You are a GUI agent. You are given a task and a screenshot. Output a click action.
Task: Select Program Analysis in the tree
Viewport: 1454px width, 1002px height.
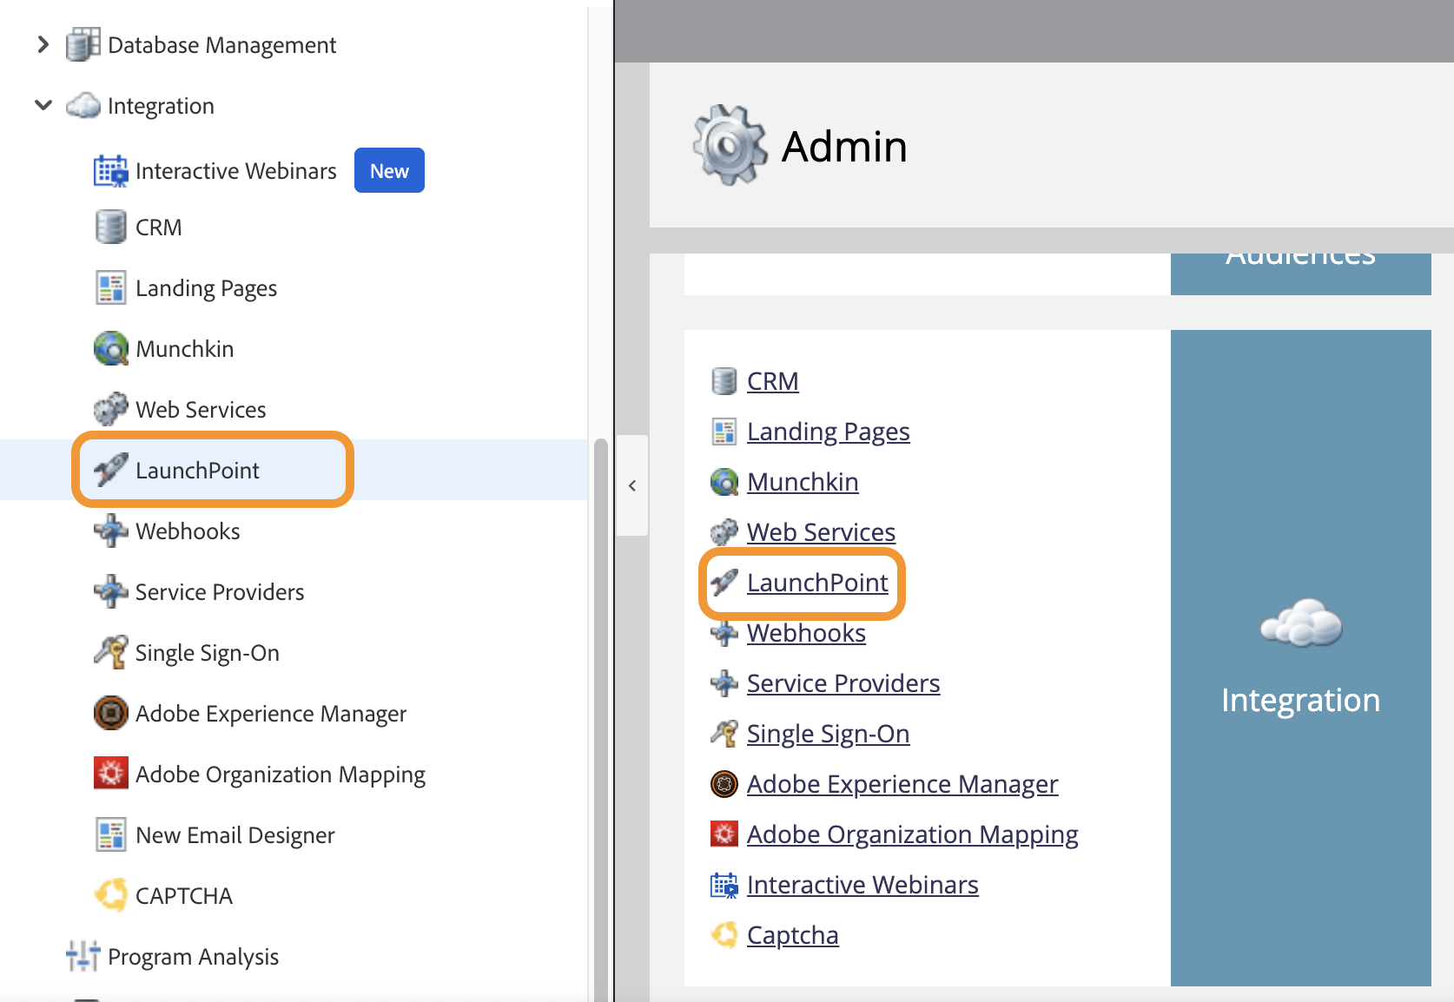pyautogui.click(x=193, y=957)
